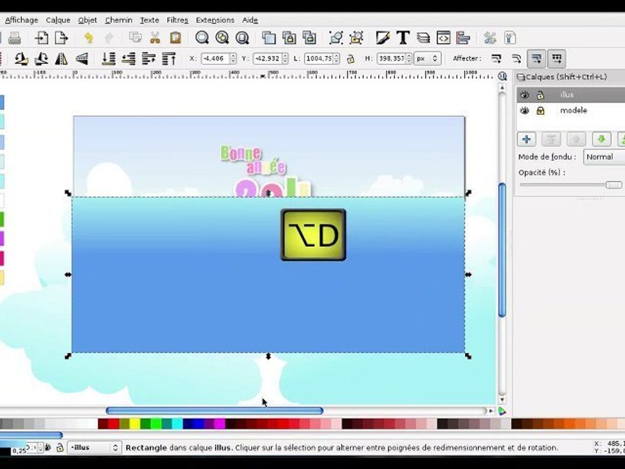The width and height of the screenshot is (625, 469).
Task: Lower selection one step icon
Action: tap(128, 59)
